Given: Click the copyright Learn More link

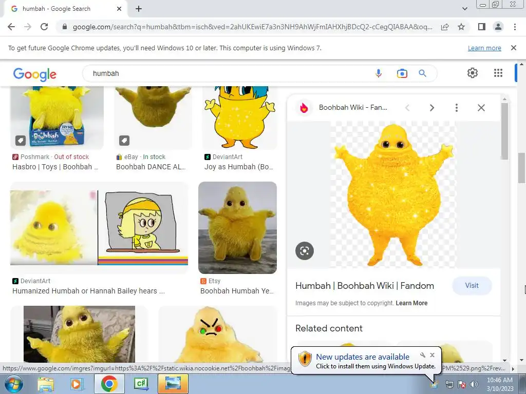Looking at the screenshot, I should 411,303.
